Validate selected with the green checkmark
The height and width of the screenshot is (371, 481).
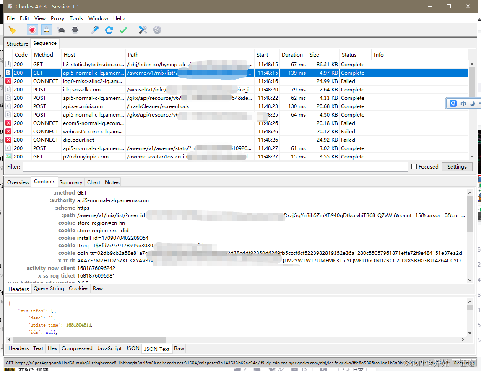tap(123, 30)
